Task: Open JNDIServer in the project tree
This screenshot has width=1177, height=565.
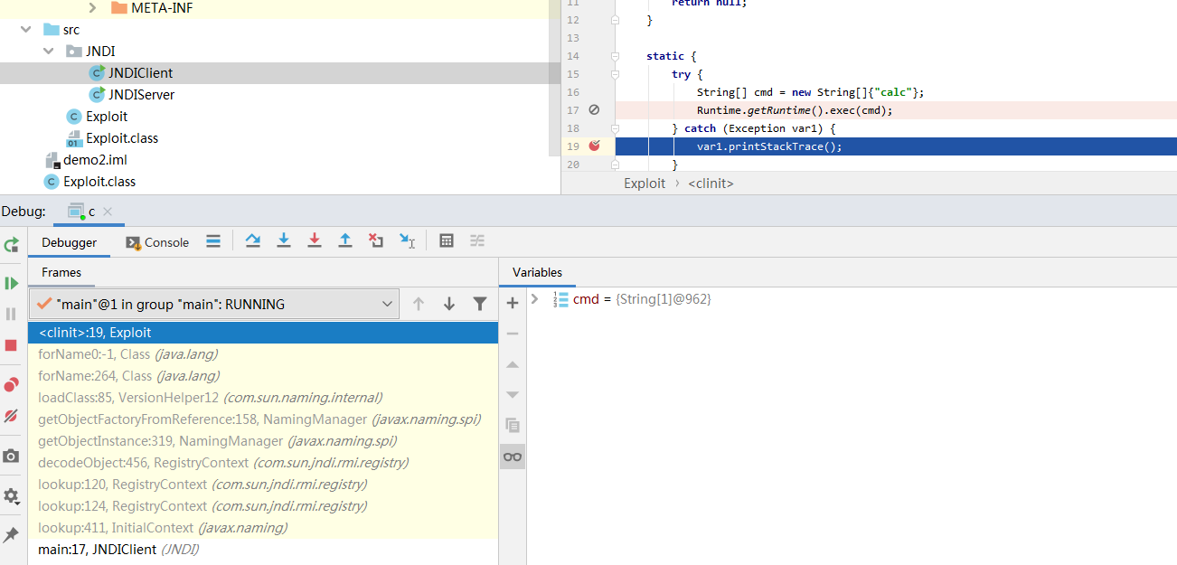Action: tap(141, 95)
